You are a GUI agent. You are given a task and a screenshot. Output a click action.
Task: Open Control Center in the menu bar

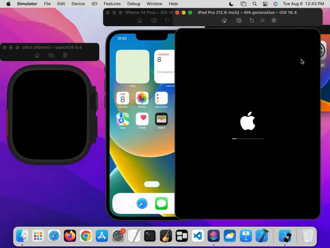(265, 4)
